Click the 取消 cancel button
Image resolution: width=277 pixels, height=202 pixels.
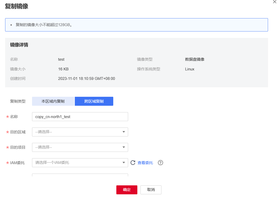click(151, 190)
